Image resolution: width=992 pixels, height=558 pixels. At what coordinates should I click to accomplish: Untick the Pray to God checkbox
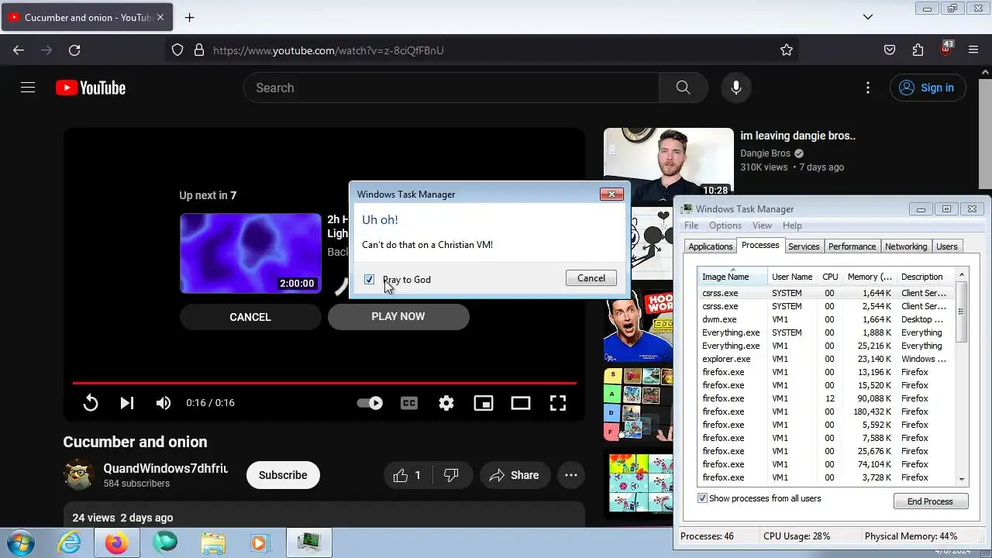pos(369,279)
